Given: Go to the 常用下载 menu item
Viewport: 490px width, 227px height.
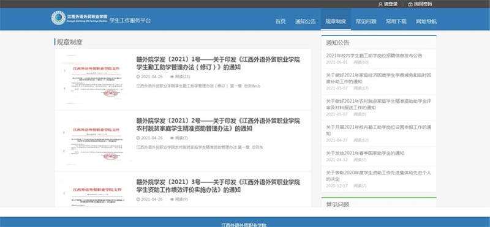Looking at the screenshot, I should click(396, 21).
